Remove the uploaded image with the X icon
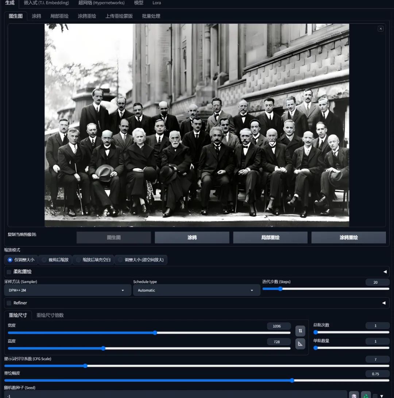The width and height of the screenshot is (394, 398). pyautogui.click(x=381, y=29)
